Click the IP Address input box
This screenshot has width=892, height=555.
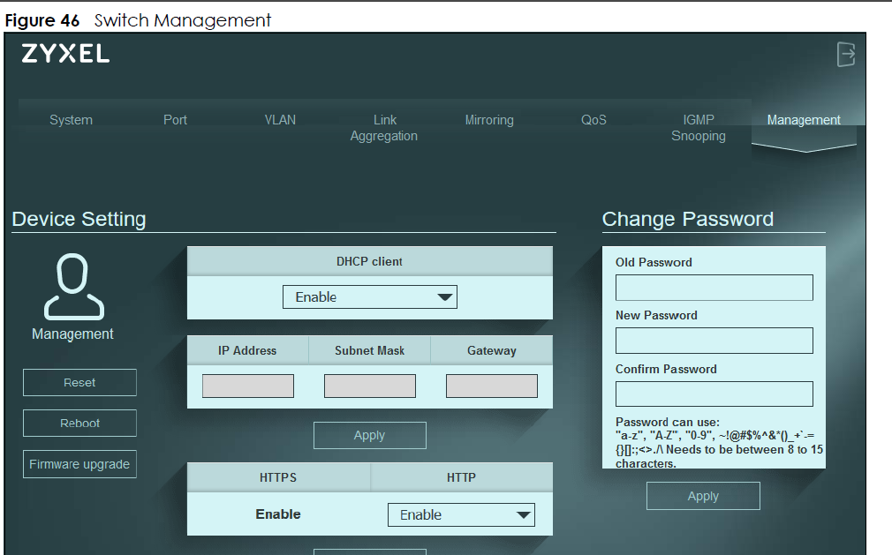pyautogui.click(x=248, y=386)
